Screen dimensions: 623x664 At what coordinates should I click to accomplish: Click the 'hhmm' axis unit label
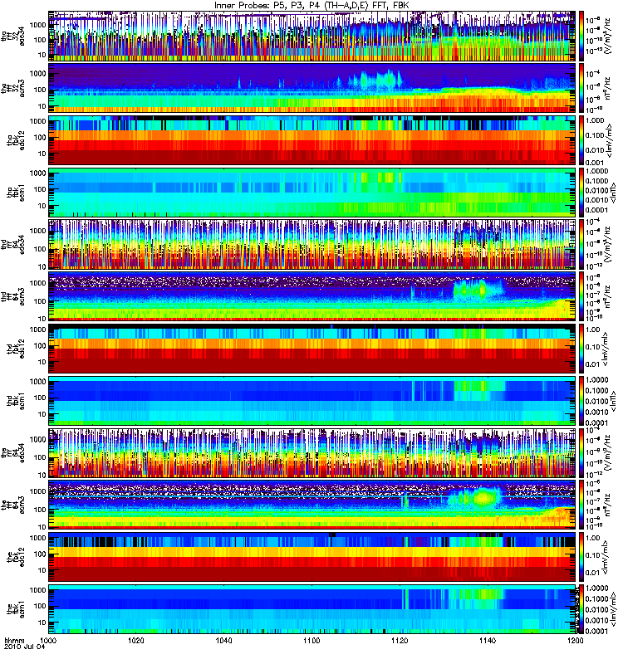(x=15, y=641)
